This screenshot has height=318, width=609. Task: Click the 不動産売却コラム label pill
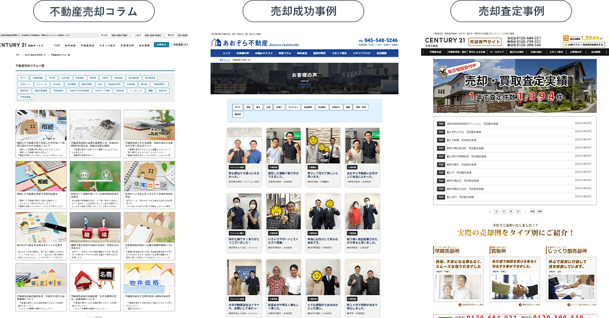(93, 11)
